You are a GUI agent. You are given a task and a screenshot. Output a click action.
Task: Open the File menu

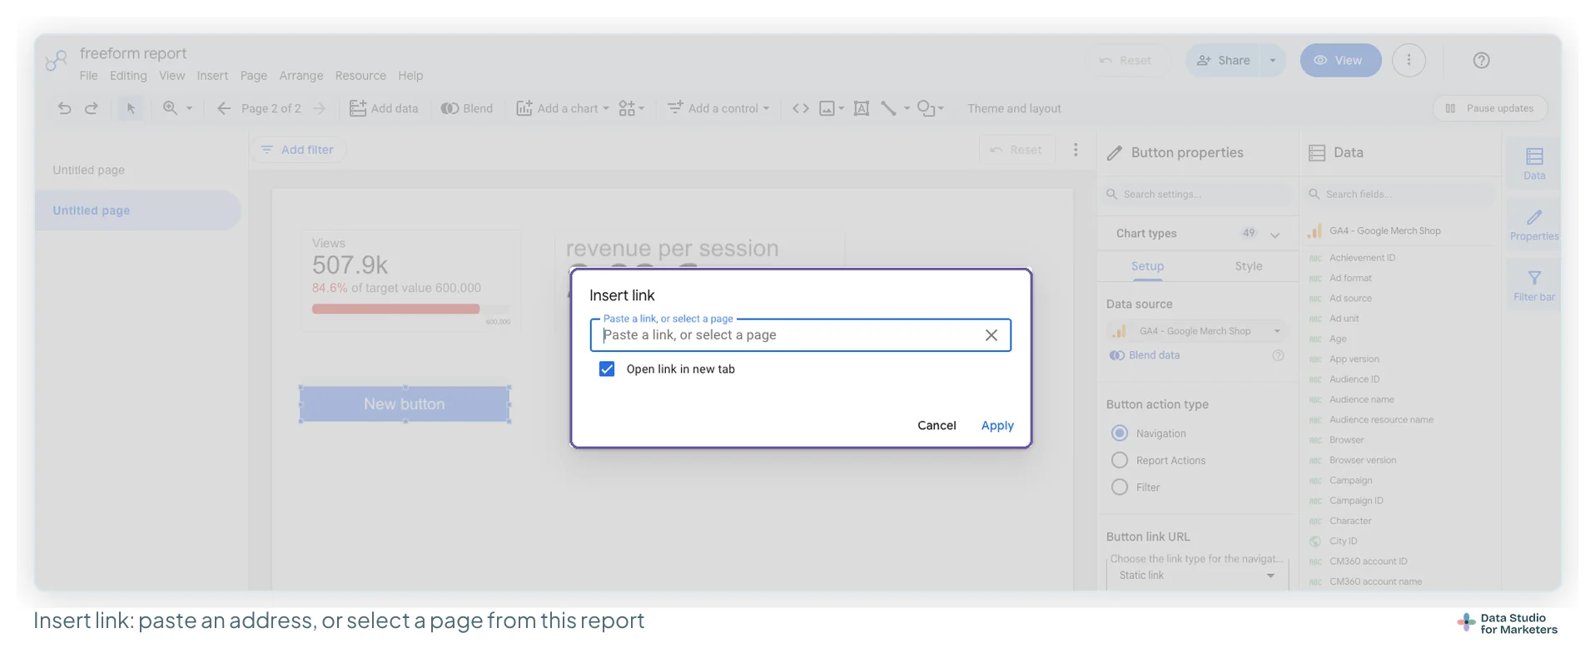(x=88, y=76)
